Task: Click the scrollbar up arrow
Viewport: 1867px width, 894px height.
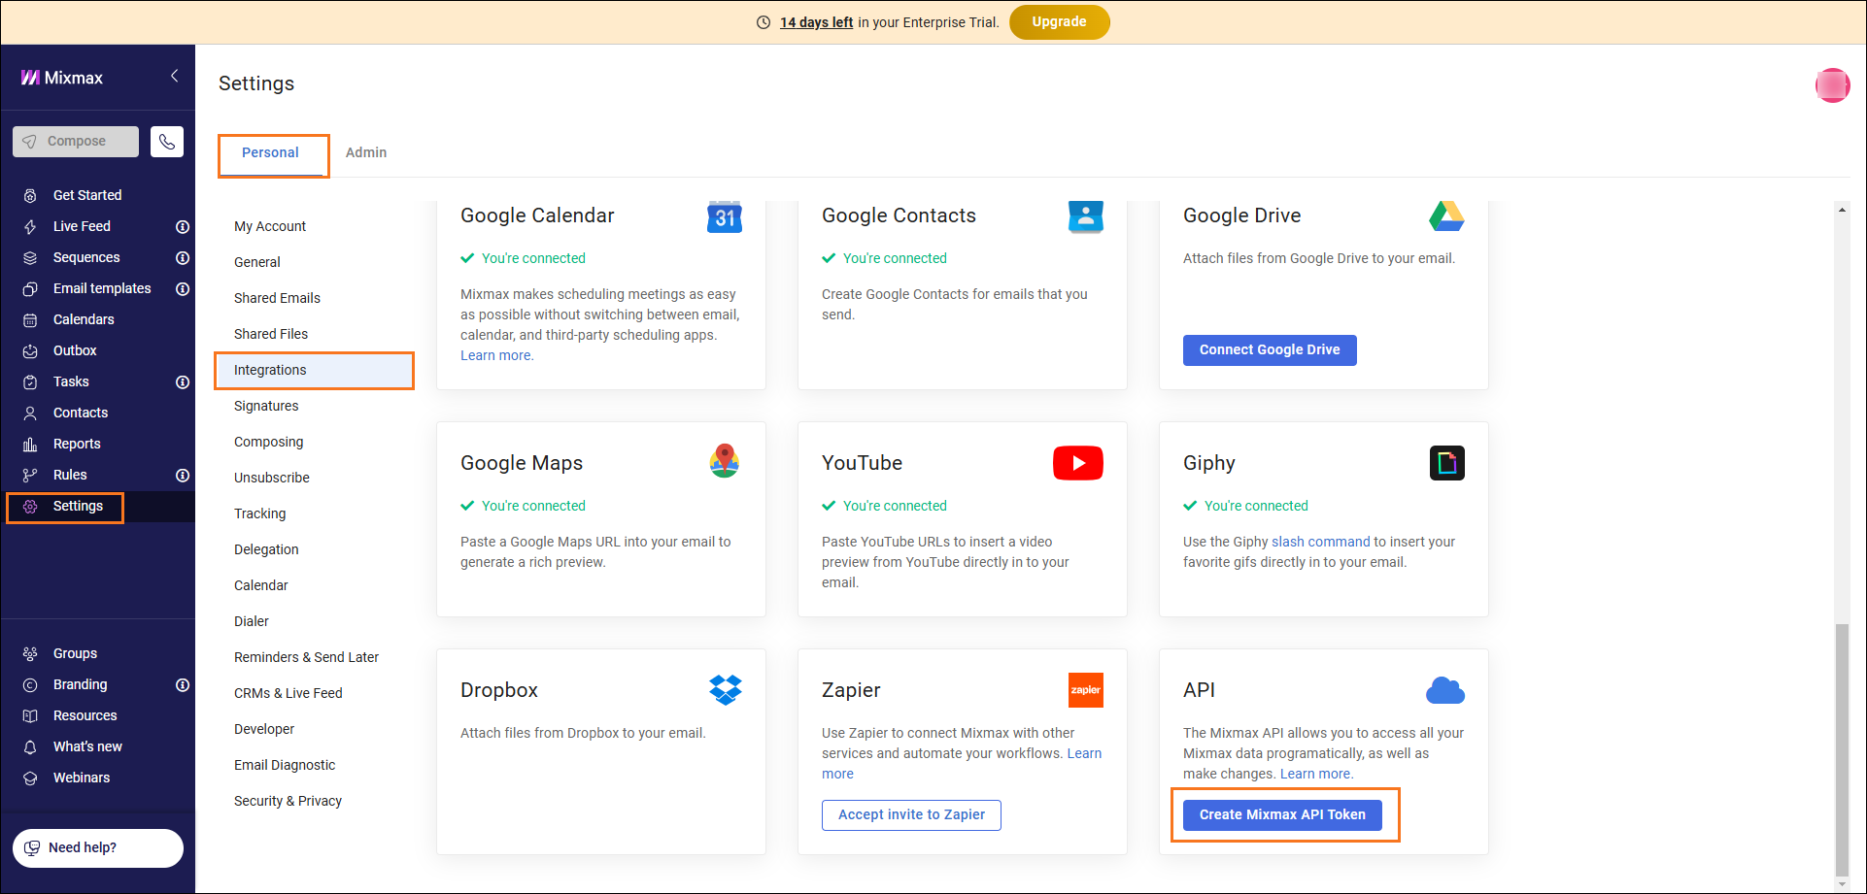Action: tap(1841, 209)
